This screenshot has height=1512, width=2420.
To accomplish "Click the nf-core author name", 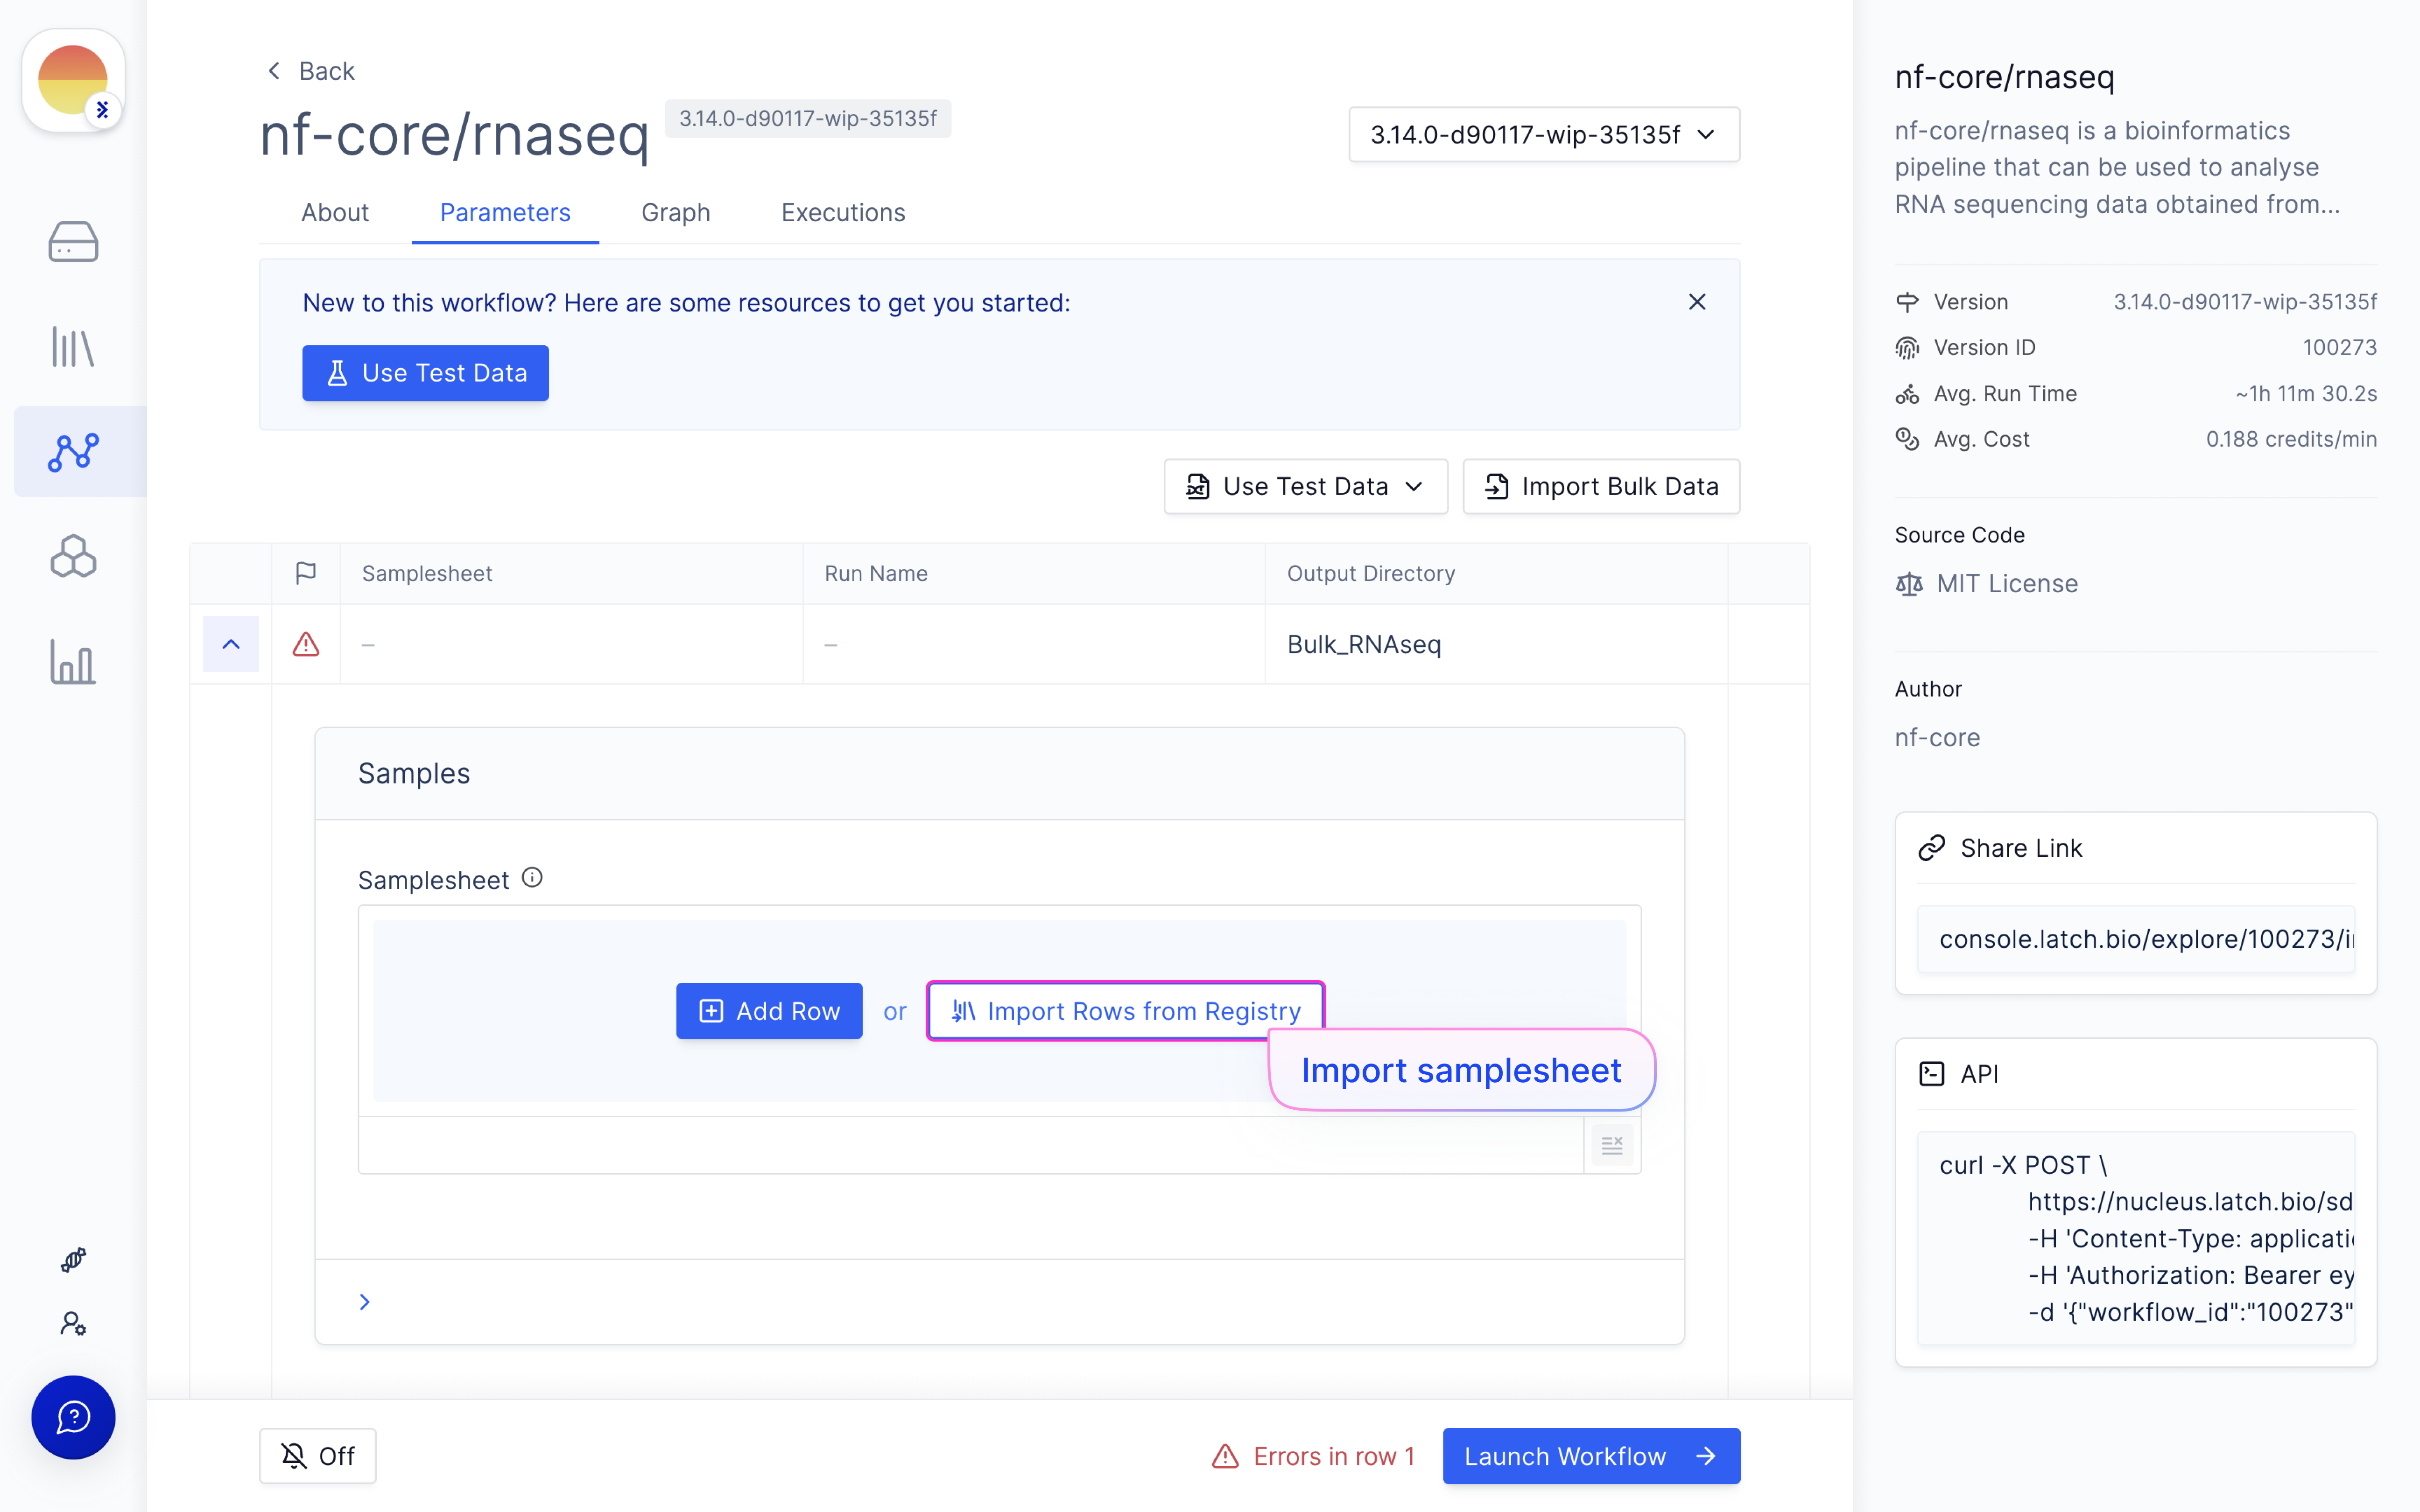I will coord(1937,738).
